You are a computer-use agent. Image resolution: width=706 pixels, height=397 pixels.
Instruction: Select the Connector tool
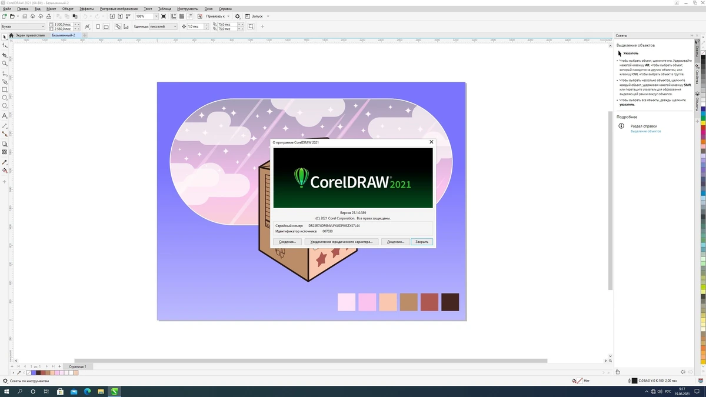[x=5, y=134]
